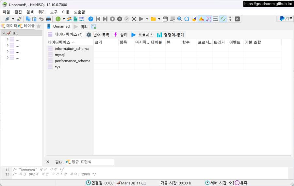This screenshot has width=294, height=186.
Task: Expand the fourth database tree node
Action: coord(8,57)
